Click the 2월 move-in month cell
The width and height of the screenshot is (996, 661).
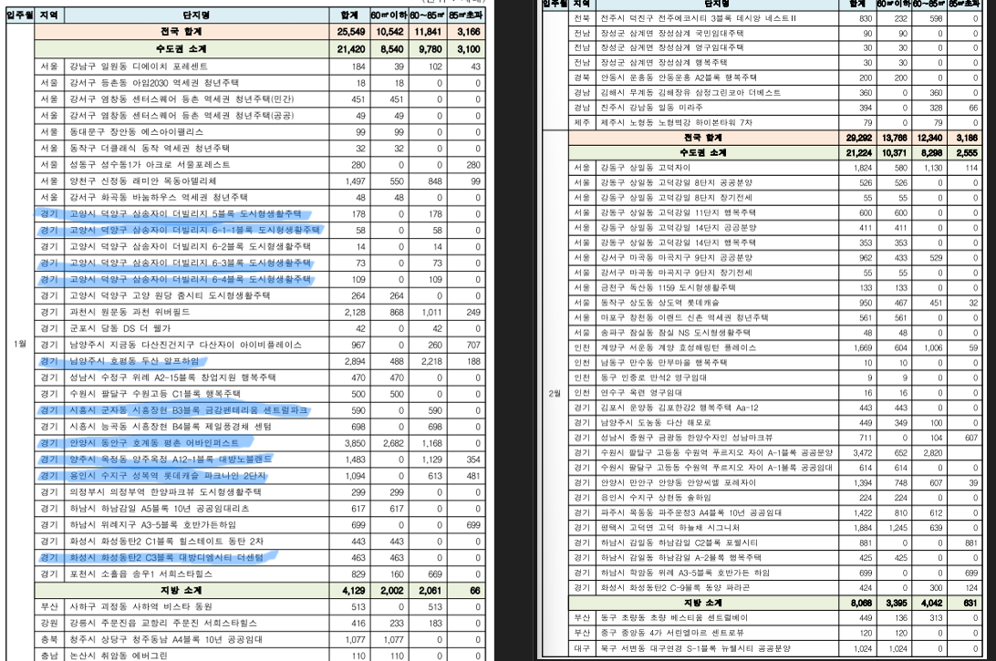click(555, 393)
